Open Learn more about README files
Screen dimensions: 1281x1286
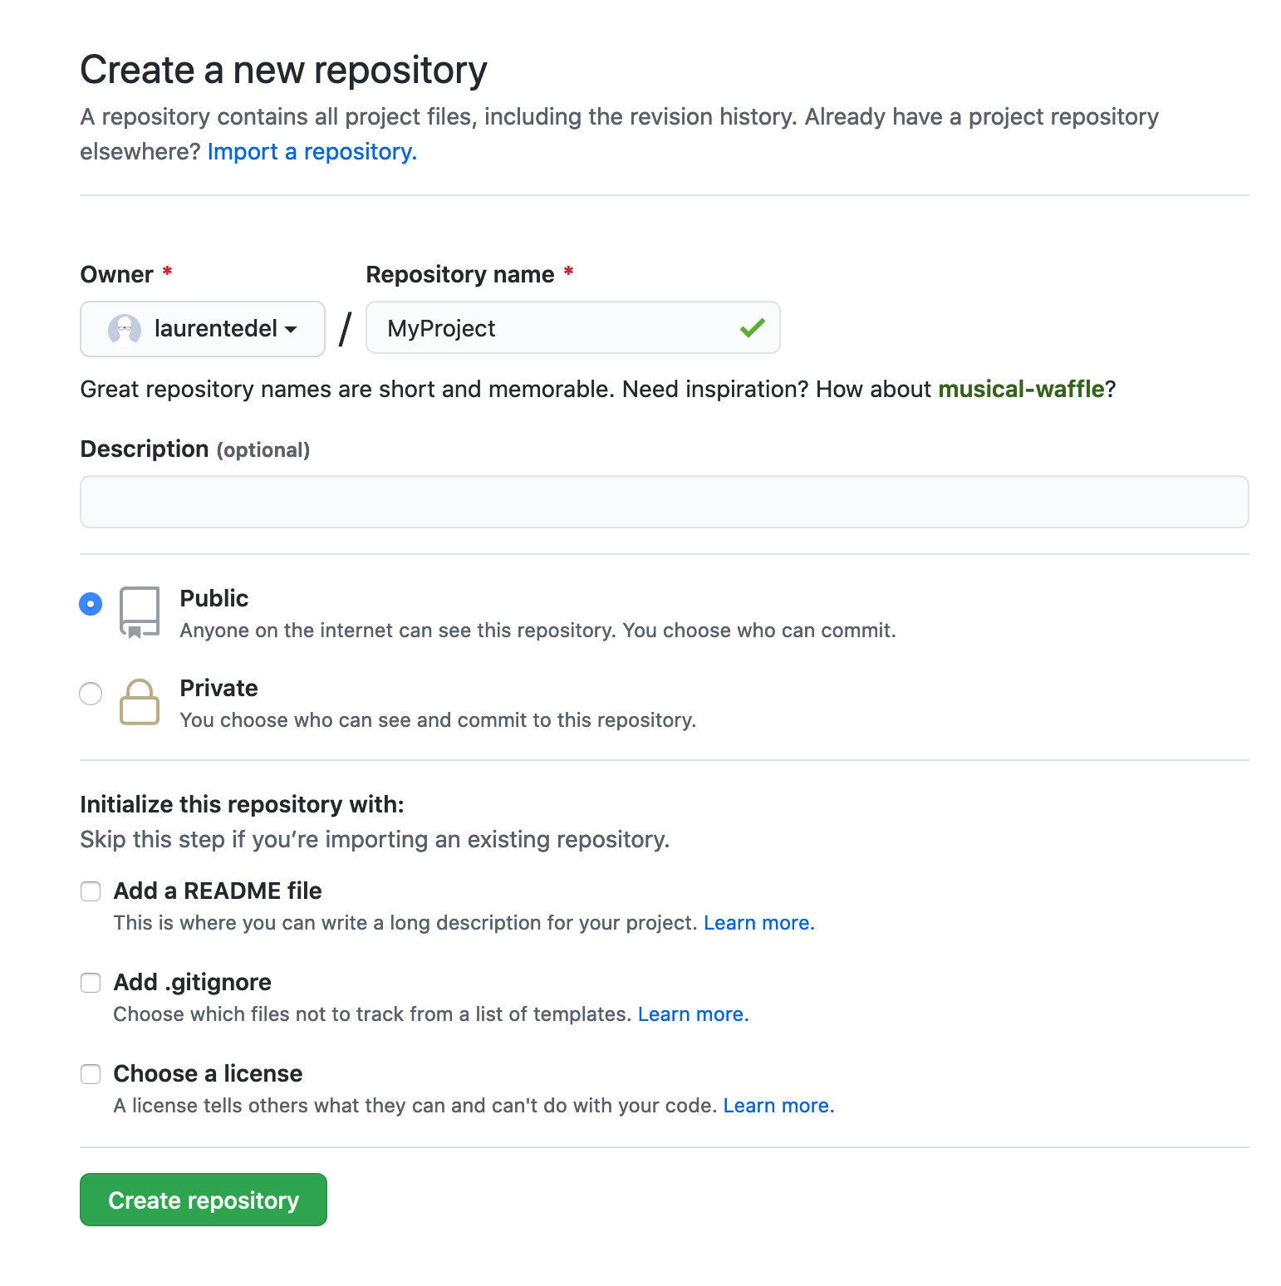click(758, 922)
